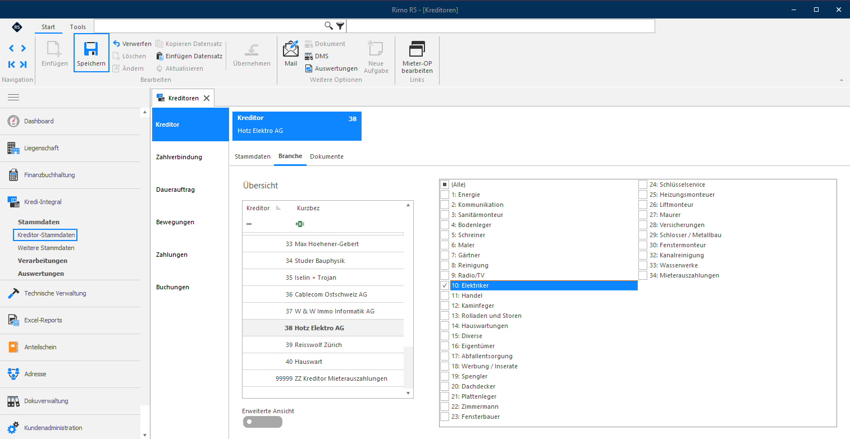Toggle the hamburger sidebar menu
The image size is (850, 439).
(13, 98)
